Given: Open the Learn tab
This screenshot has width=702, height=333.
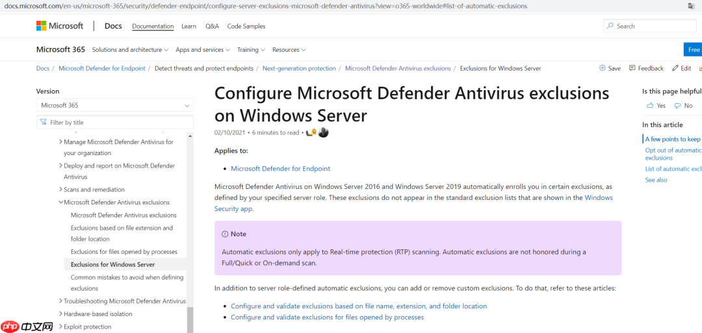Looking at the screenshot, I should tap(189, 26).
